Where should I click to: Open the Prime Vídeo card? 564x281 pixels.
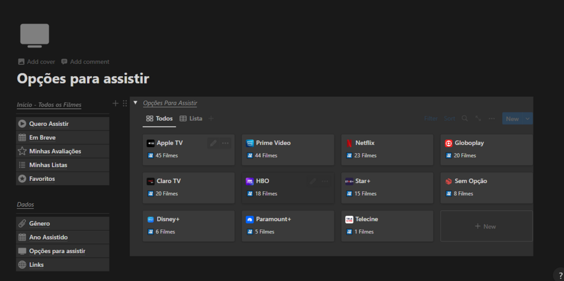[x=288, y=149]
